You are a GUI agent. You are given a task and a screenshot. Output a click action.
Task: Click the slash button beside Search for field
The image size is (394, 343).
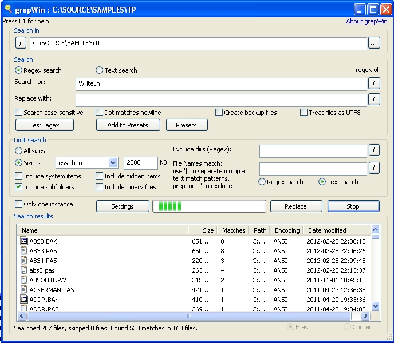(374, 84)
